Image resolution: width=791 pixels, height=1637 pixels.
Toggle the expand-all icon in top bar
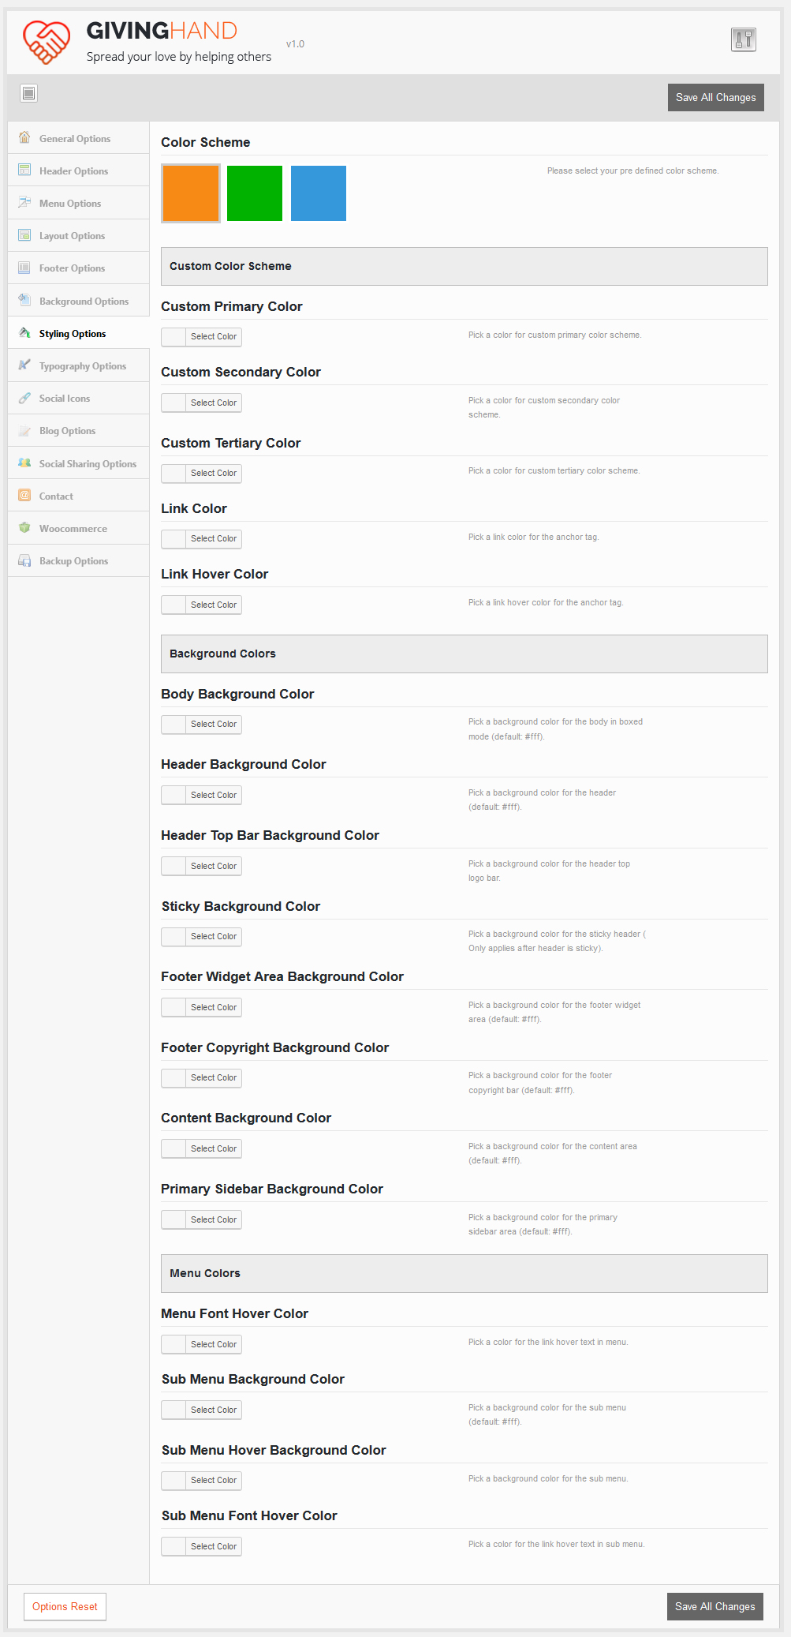point(29,93)
